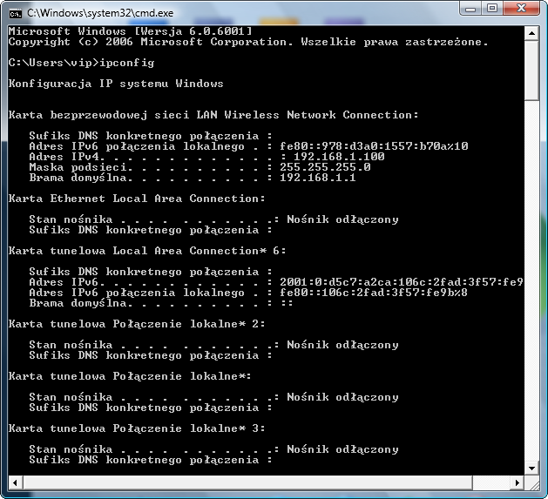This screenshot has width=548, height=499.
Task: Click the Wireless Network Connection header line
Action: point(213,115)
